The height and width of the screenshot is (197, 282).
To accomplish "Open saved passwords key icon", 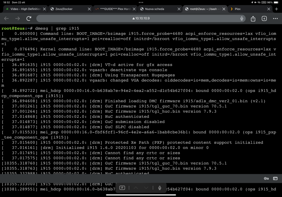I will [266, 178].
